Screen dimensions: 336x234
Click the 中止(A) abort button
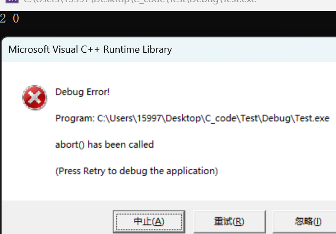[149, 221]
